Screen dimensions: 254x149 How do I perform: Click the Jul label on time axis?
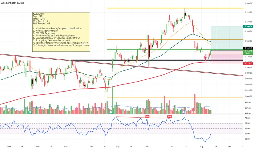(x=172, y=147)
